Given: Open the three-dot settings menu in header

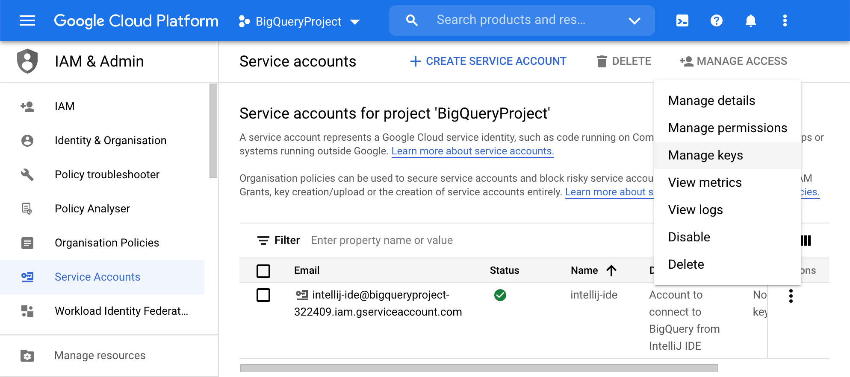Looking at the screenshot, I should click(785, 20).
